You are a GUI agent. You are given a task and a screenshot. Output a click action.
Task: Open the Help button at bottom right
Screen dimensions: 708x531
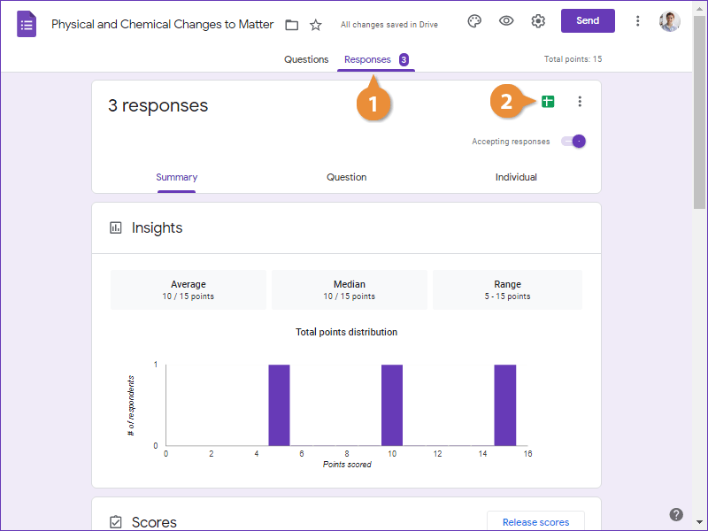(x=675, y=513)
